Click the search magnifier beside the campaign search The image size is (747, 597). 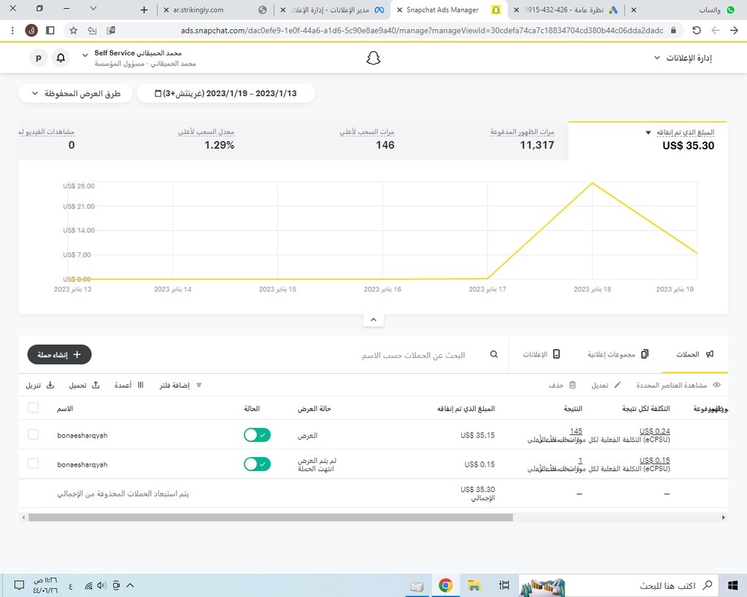494,354
